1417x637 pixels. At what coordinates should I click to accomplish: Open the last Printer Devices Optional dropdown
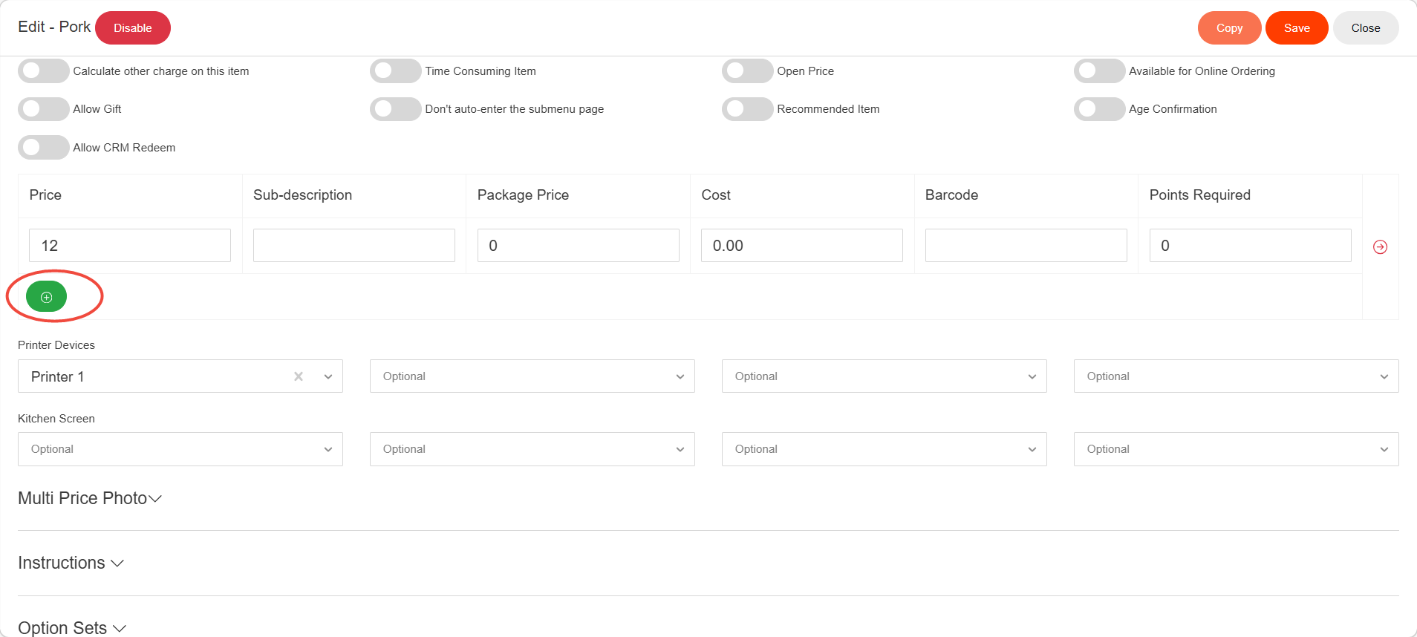[1236, 376]
